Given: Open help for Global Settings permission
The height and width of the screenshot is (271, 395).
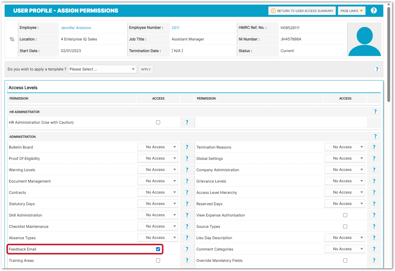Looking at the screenshot, I should coord(374,158).
